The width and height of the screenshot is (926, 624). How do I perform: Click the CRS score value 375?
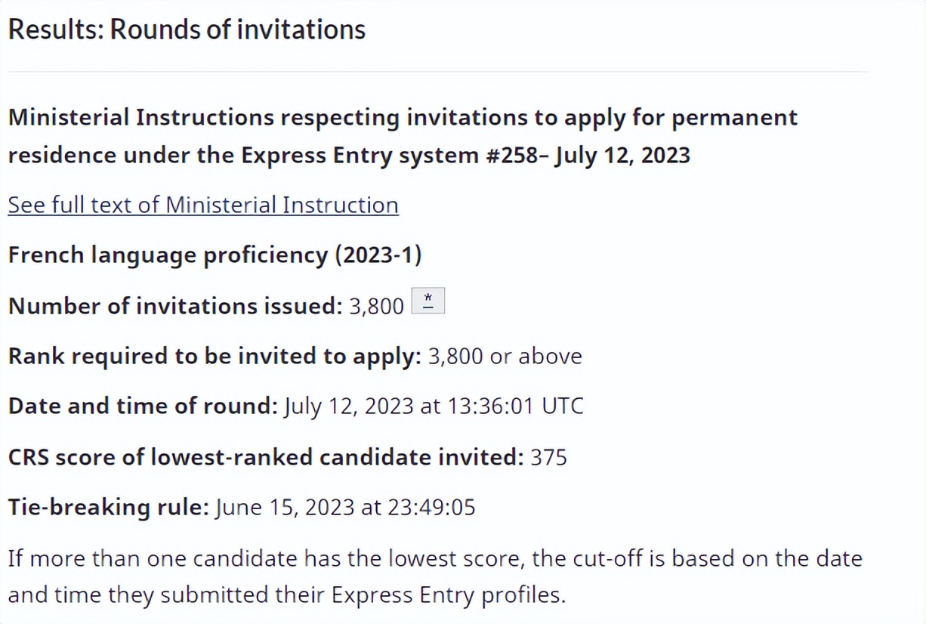pyautogui.click(x=549, y=457)
